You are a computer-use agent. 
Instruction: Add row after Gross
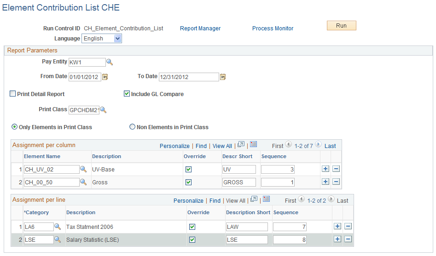(x=326, y=182)
